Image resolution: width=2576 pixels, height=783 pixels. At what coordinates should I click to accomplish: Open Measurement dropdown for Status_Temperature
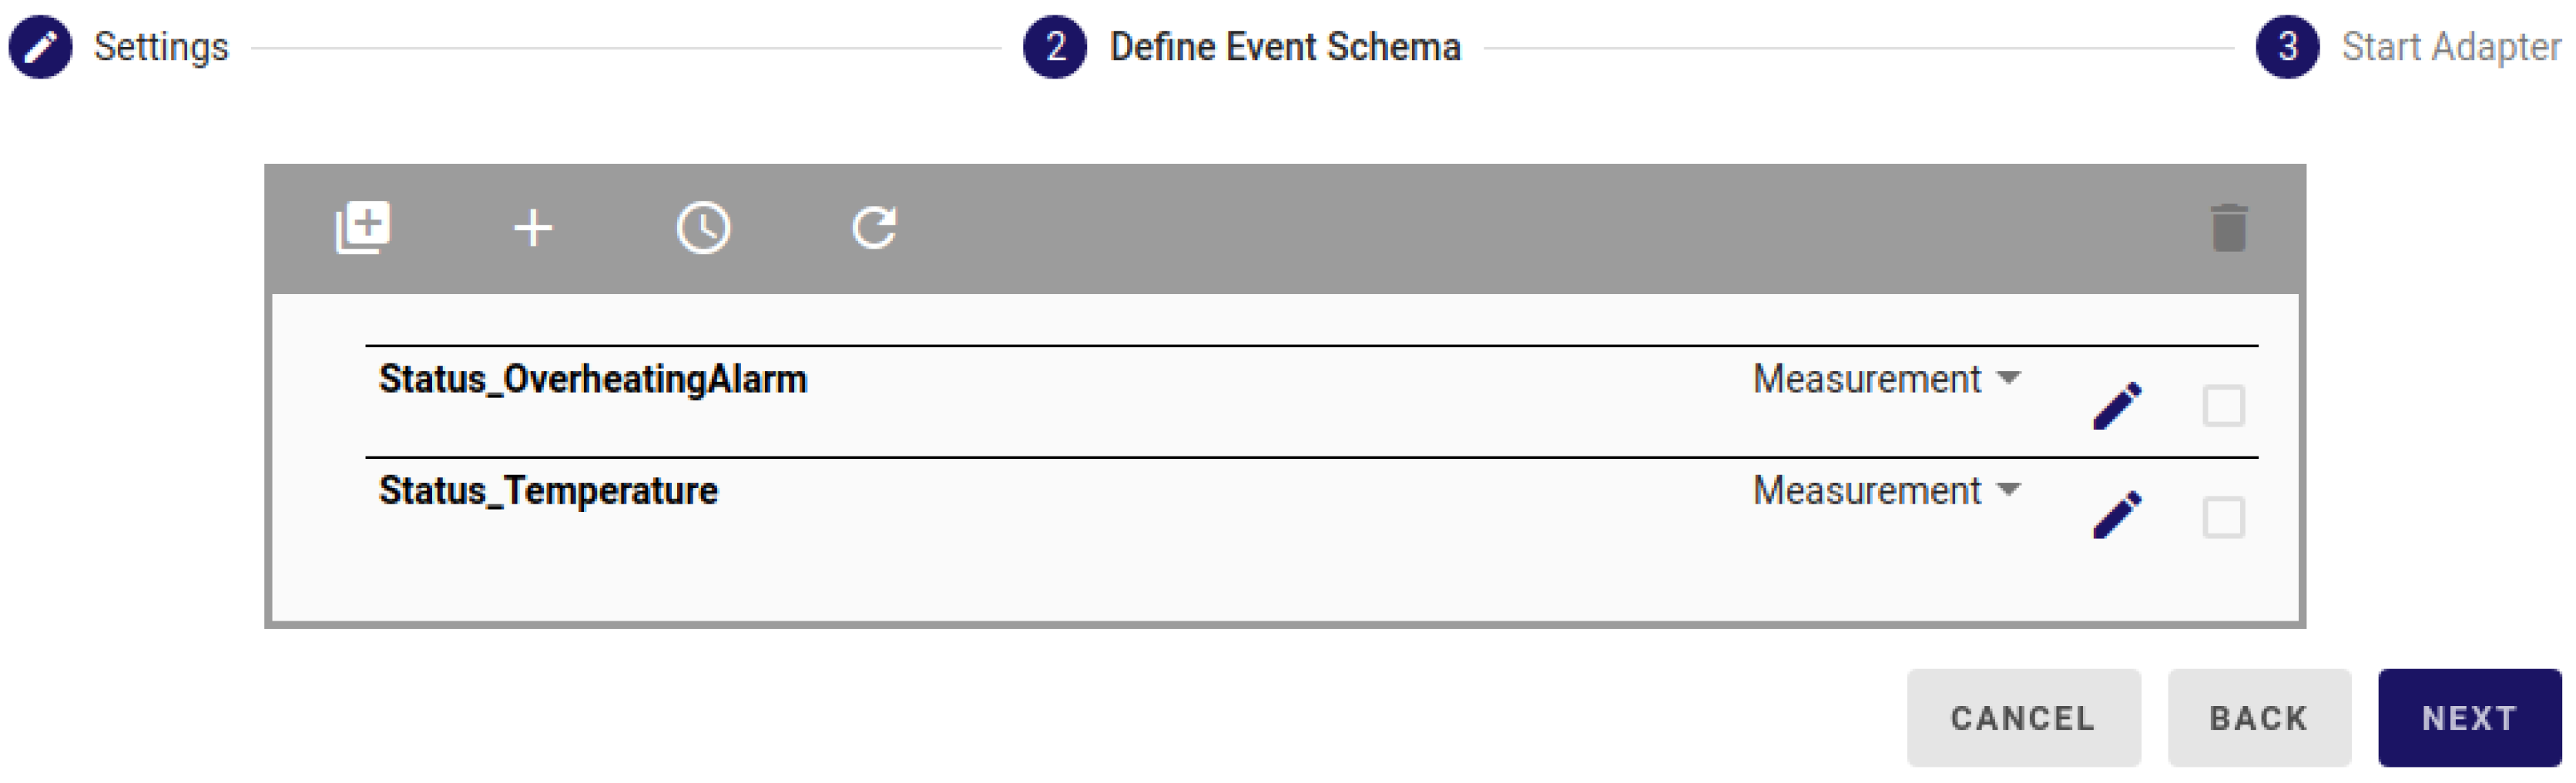(1886, 491)
